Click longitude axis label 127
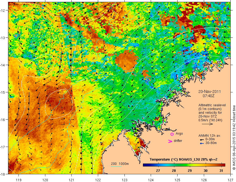The height and width of the screenshot is (182, 236). coord(230,180)
